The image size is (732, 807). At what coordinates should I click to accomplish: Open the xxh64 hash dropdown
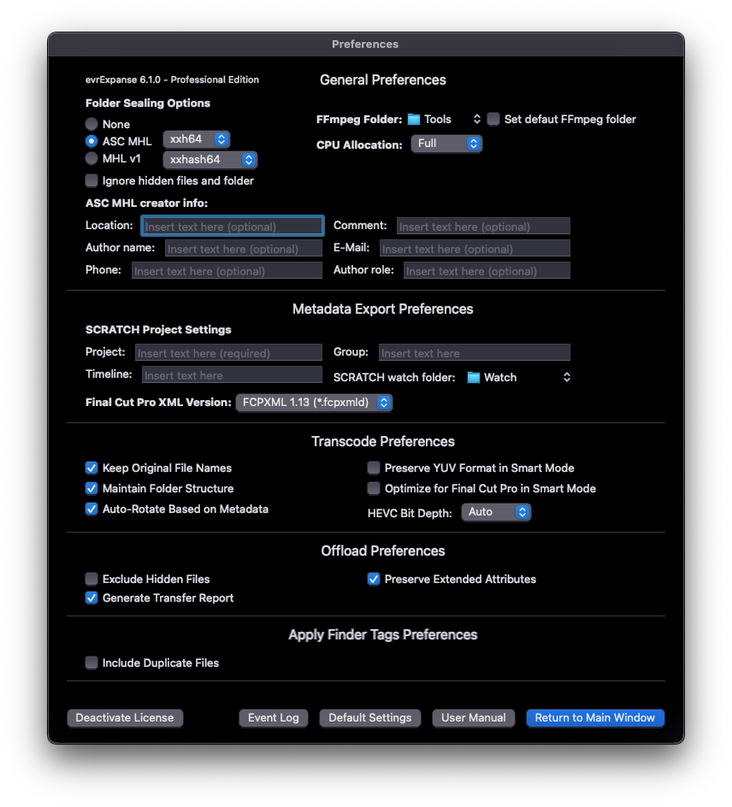[x=196, y=139]
